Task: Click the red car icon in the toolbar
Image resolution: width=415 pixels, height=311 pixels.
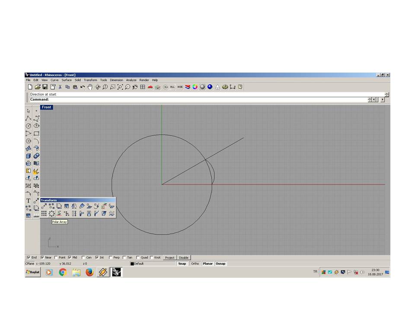Action: (x=150, y=87)
